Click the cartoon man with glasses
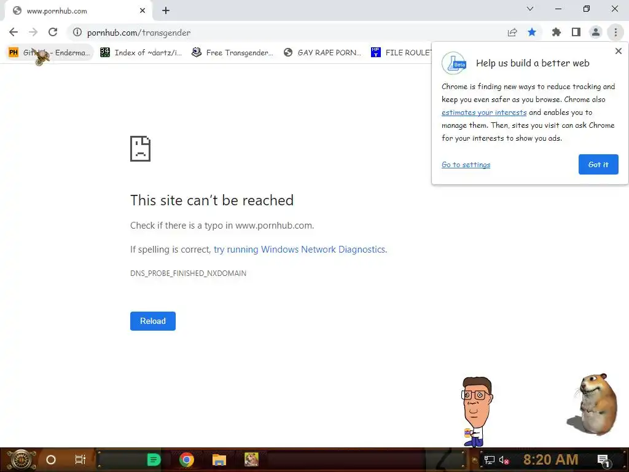Image resolution: width=629 pixels, height=472 pixels. [477, 412]
